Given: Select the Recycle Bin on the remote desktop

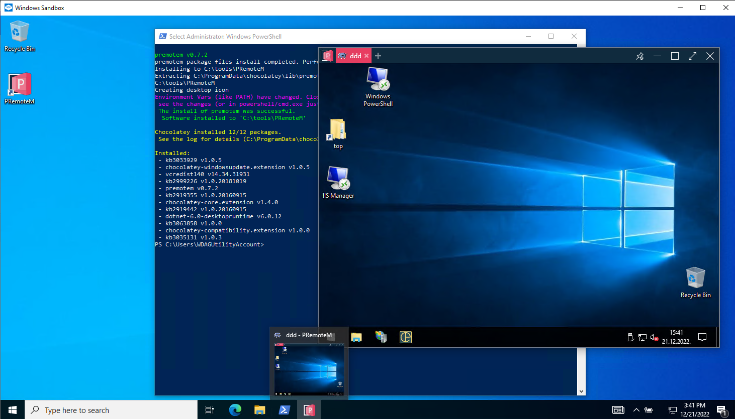Looking at the screenshot, I should click(x=695, y=283).
